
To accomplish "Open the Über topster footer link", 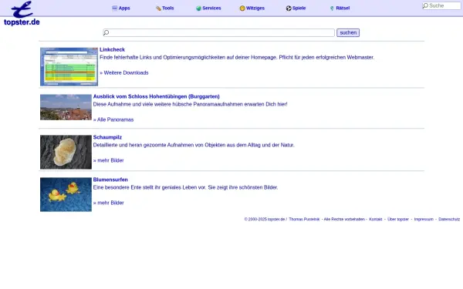I will pos(398,219).
